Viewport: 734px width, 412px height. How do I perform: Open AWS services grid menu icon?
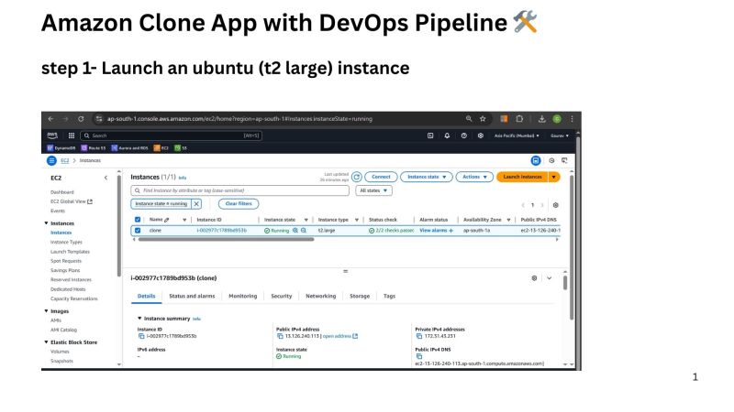click(x=72, y=136)
